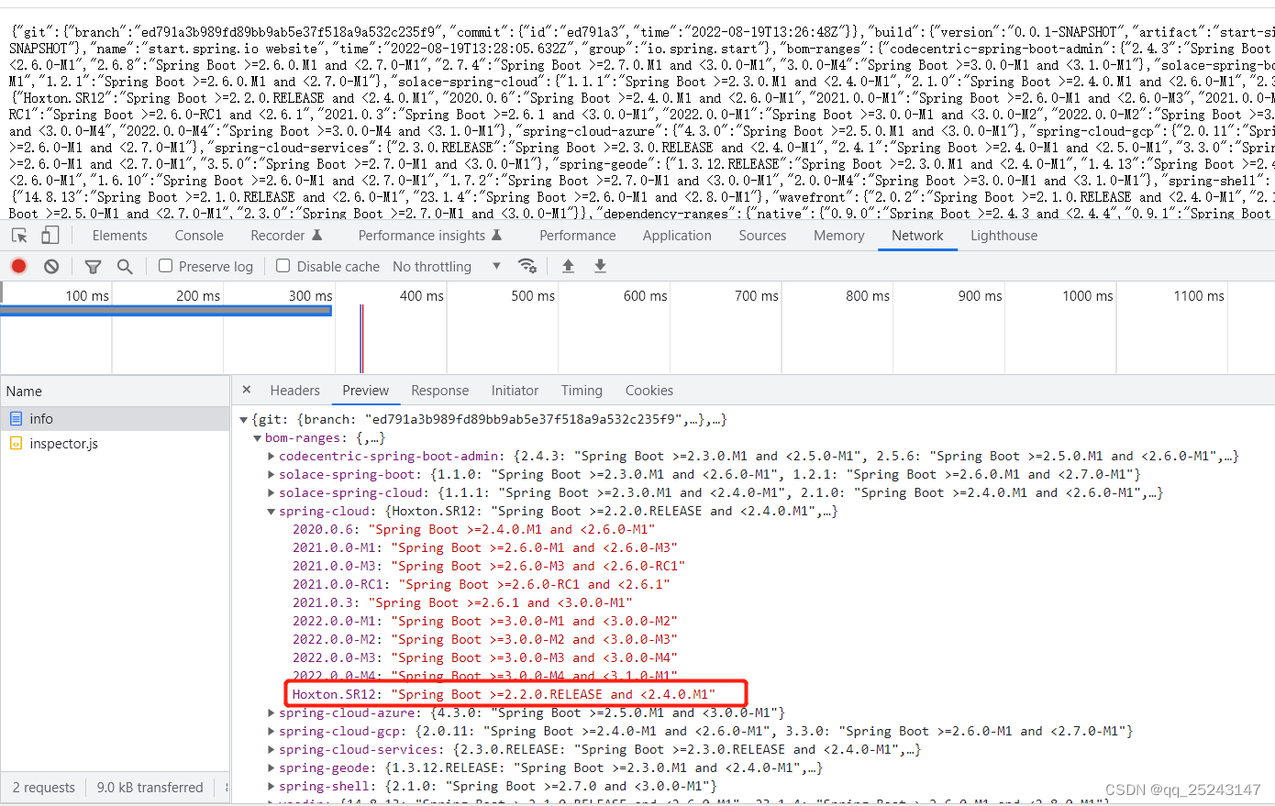Show the request Response tab

click(439, 391)
